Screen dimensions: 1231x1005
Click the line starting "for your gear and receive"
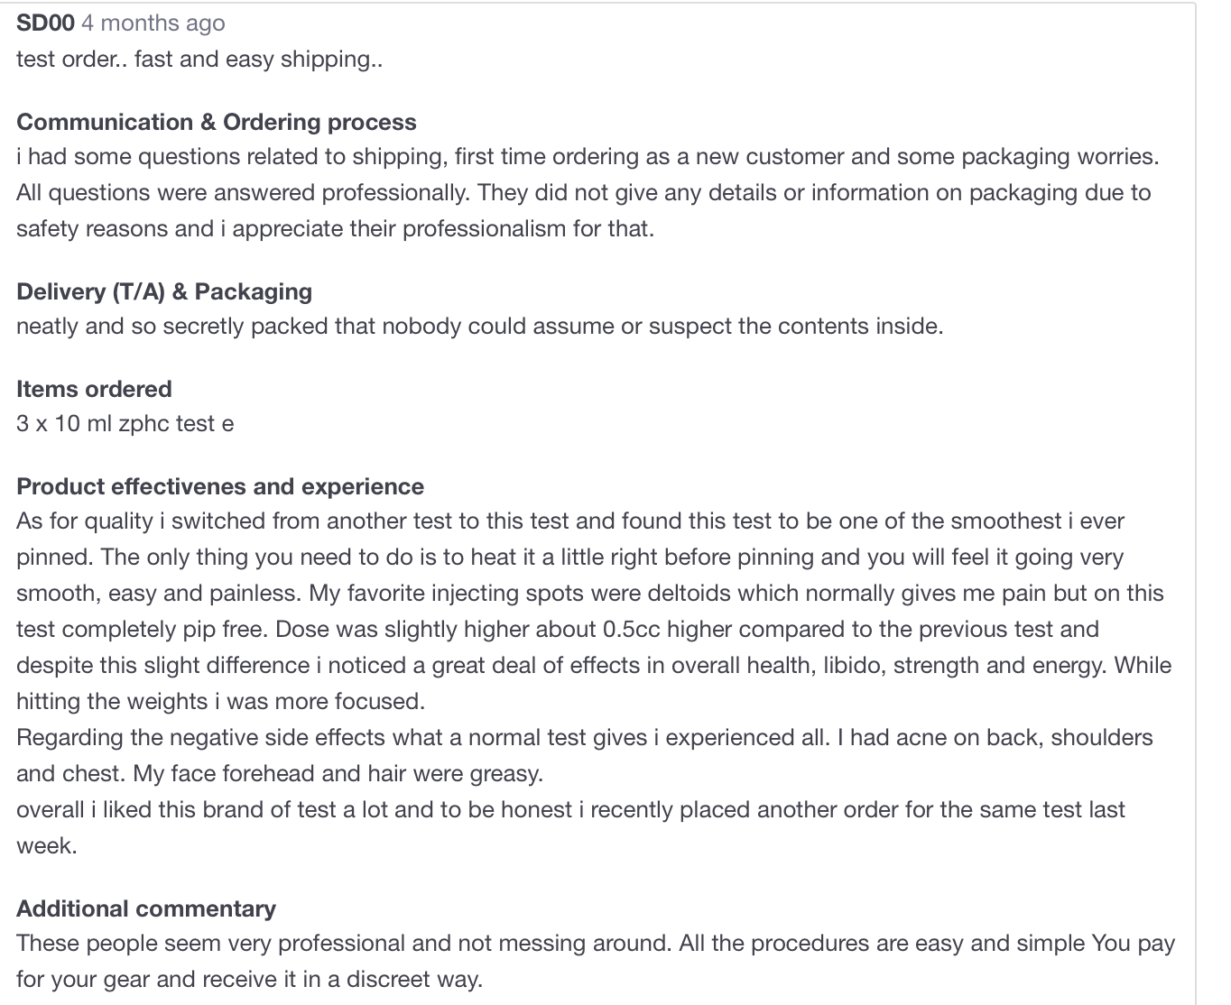point(250,980)
